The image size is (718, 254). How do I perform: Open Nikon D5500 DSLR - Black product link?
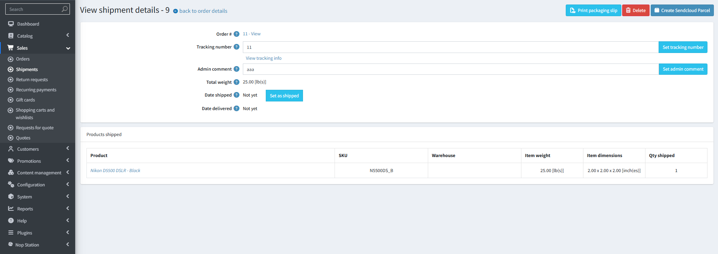[115, 171]
